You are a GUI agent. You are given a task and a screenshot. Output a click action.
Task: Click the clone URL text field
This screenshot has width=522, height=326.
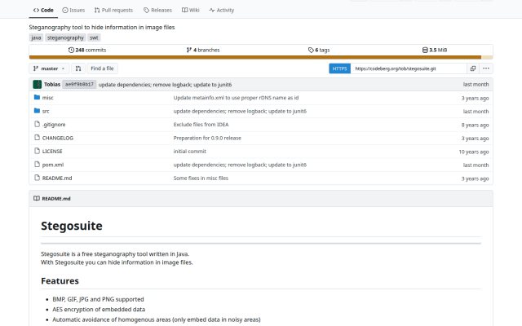coord(409,68)
